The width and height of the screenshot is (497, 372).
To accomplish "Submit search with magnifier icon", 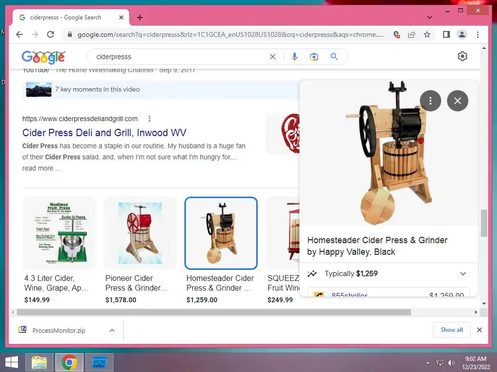I will click(x=334, y=57).
